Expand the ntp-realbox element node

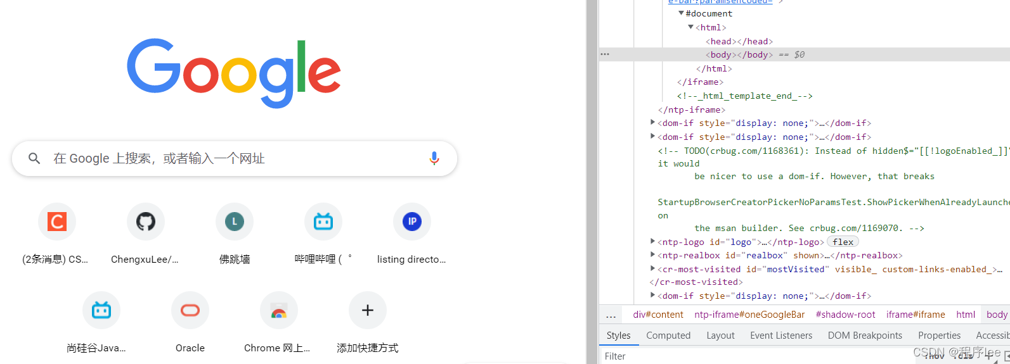653,255
